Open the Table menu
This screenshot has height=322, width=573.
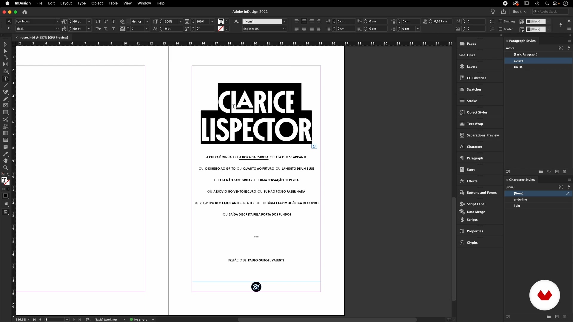(x=113, y=3)
